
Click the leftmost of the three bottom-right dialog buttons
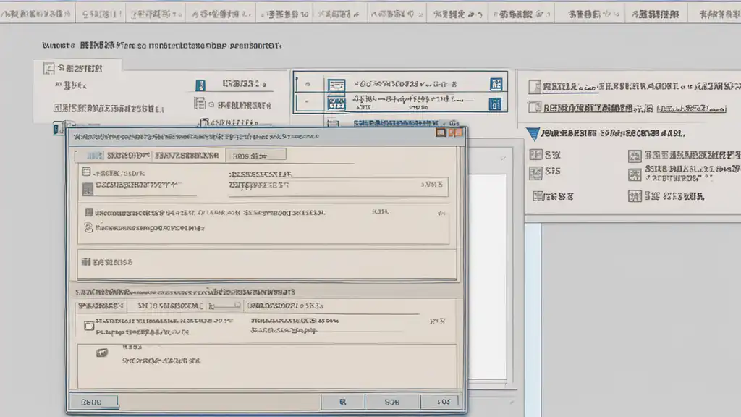point(342,402)
